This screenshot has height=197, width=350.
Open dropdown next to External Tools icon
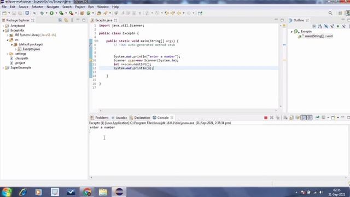[76, 13]
